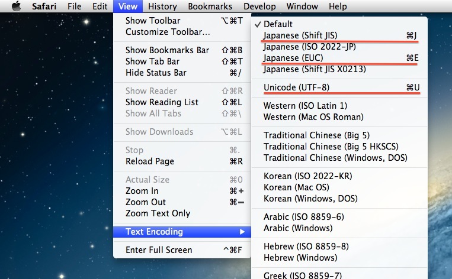This screenshot has width=452, height=279.
Task: Select Show Tab Bar
Action: pos(182,61)
